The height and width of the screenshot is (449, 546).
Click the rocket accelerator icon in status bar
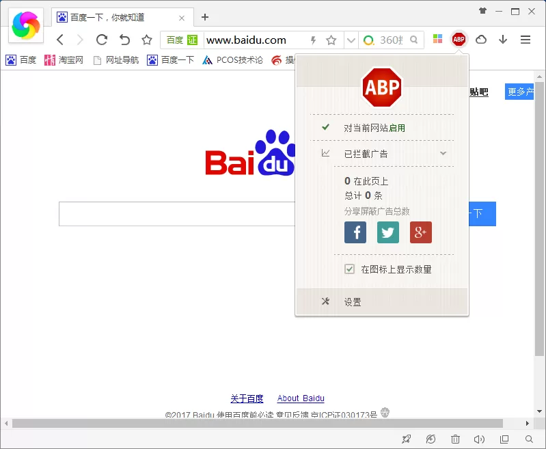(406, 439)
